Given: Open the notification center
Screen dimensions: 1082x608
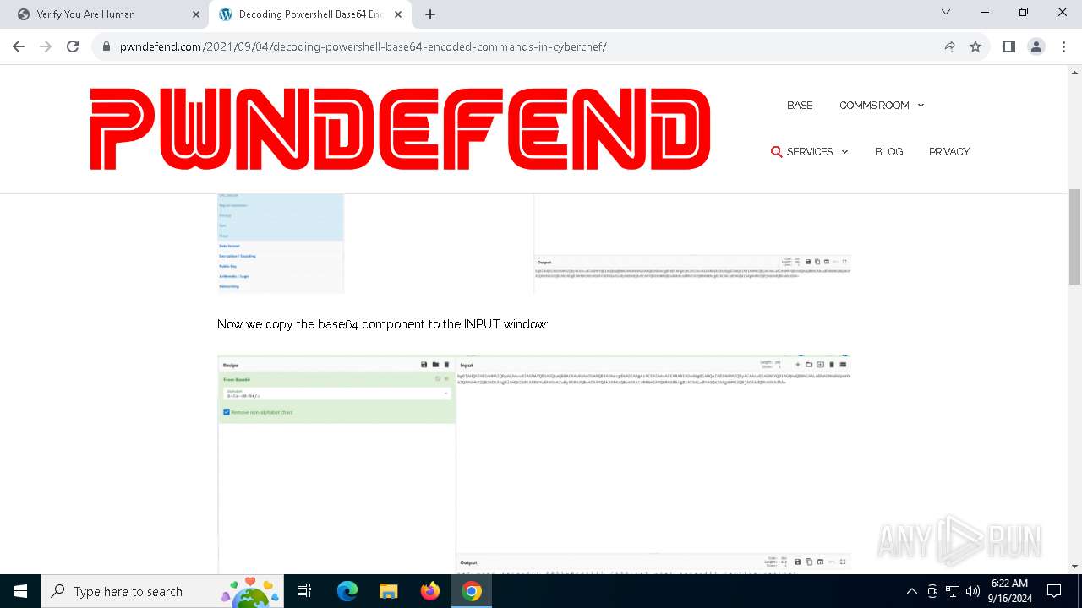Looking at the screenshot, I should 1054,591.
